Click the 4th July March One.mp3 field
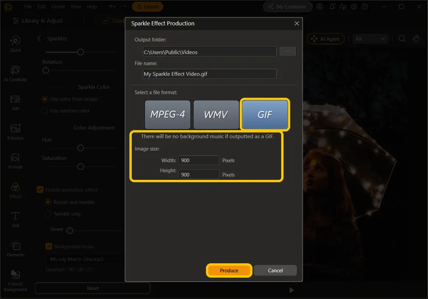This screenshot has height=299, width=428. pos(84,259)
